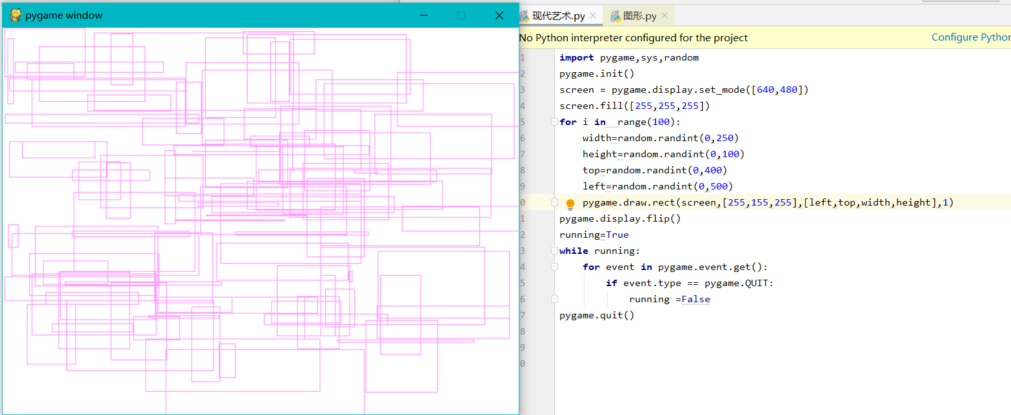
Task: Click the fold end marker beside 'running =False'
Action: [x=554, y=299]
